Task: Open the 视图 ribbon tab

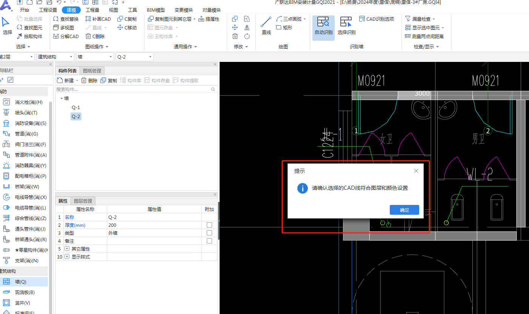Action: [113, 10]
